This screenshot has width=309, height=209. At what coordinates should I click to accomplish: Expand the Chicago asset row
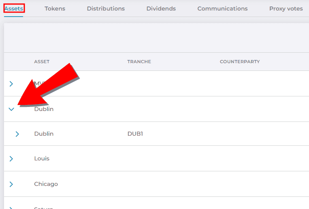(11, 184)
